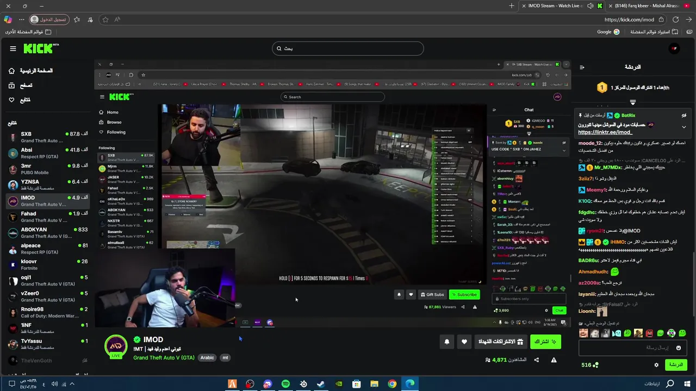Open oqi1 channel in sidebar
The height and width of the screenshot is (391, 696).
tap(48, 280)
